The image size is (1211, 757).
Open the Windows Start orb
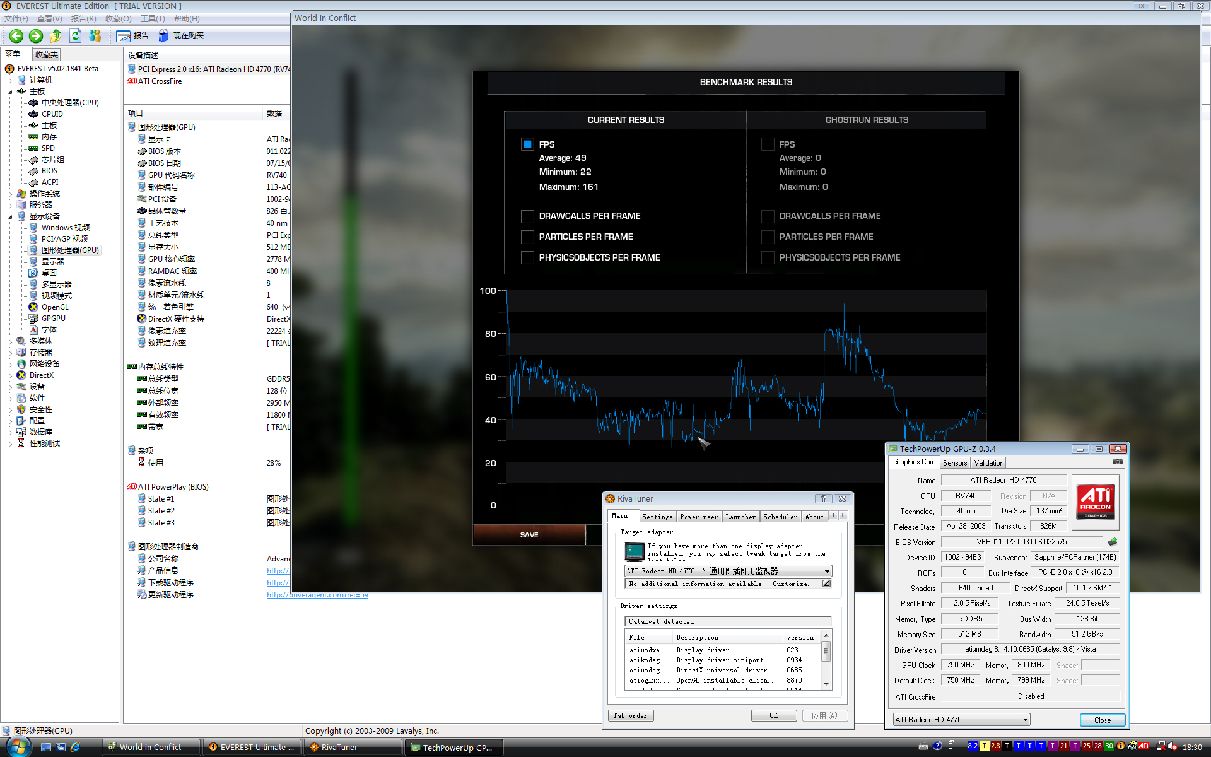click(18, 747)
